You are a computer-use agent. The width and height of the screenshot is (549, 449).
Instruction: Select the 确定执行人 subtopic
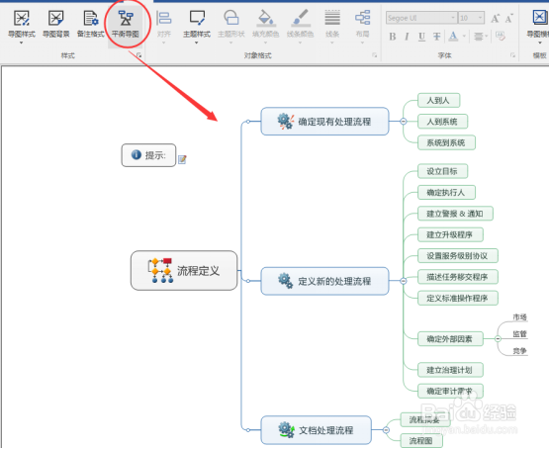pos(446,192)
